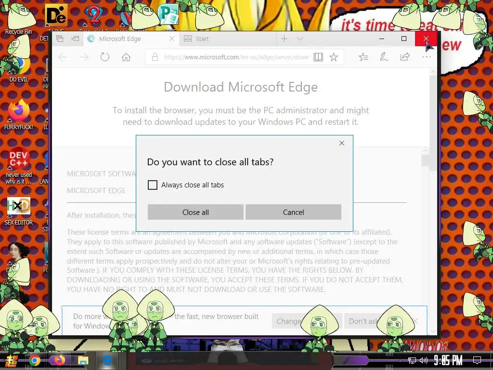
Task: Switch to the Start tab
Action: point(228,39)
